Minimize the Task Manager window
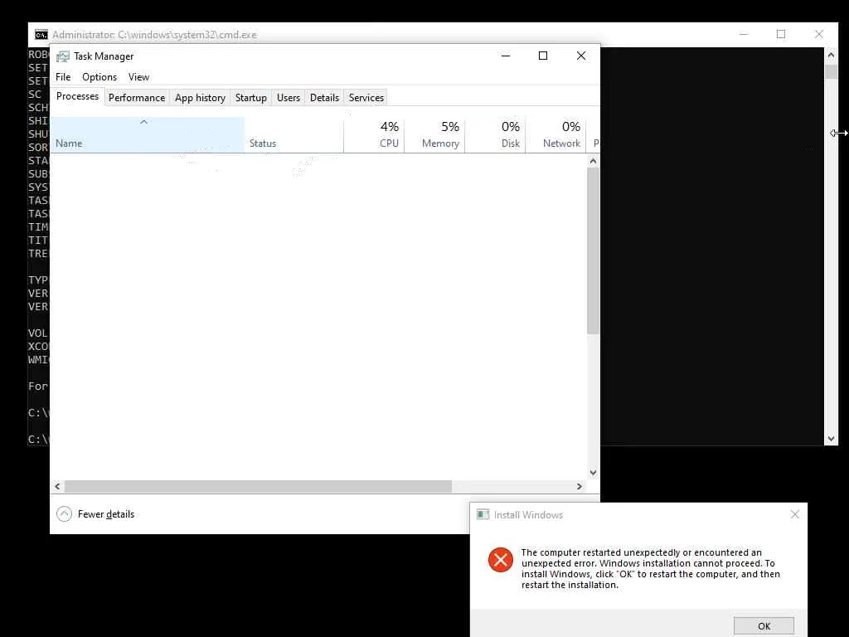This screenshot has height=637, width=849. coord(506,56)
